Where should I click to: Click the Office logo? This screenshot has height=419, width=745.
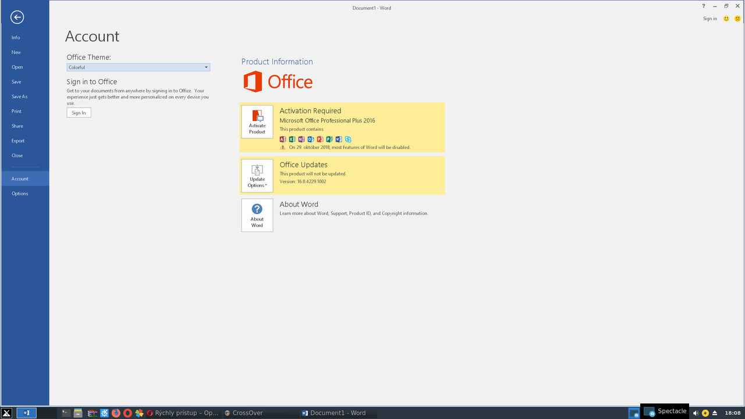coord(278,82)
